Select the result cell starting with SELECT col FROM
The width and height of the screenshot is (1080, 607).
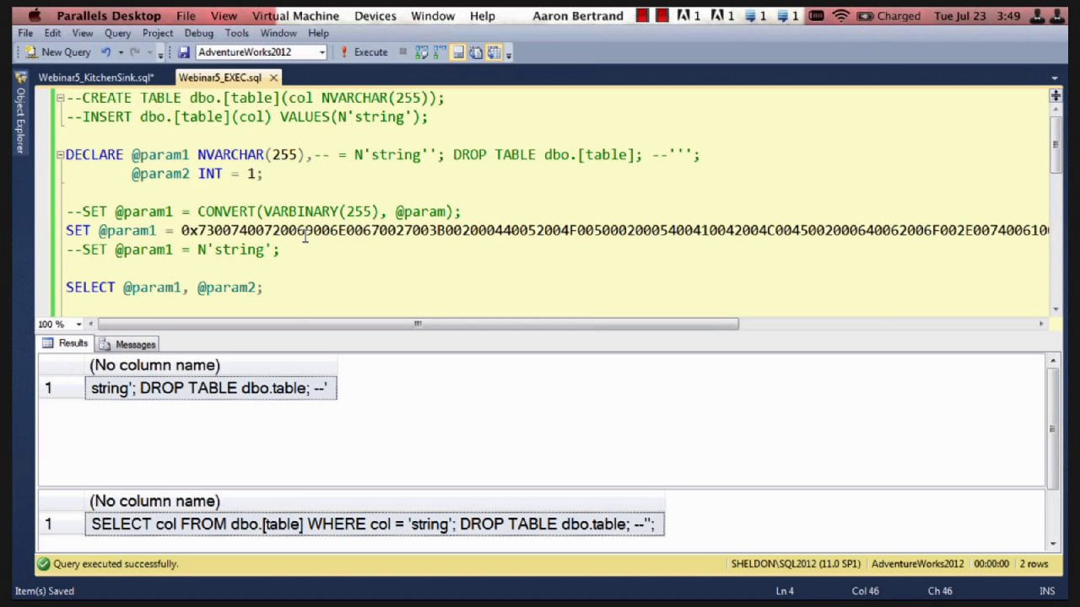pos(375,524)
